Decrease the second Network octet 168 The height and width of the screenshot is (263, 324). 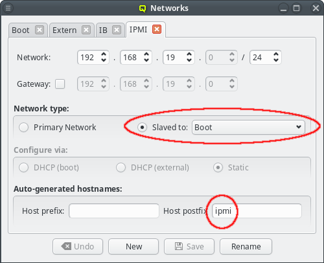tap(146, 60)
